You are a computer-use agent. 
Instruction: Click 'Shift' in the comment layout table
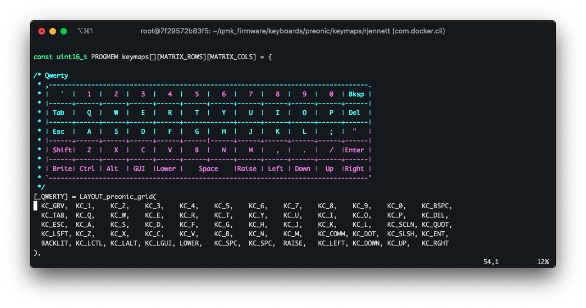63,150
